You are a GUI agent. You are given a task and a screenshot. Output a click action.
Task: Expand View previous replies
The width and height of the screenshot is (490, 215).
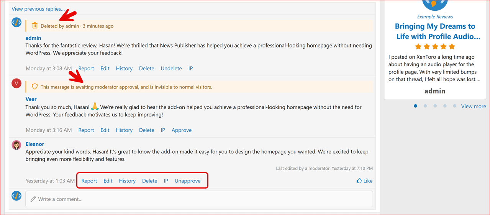pyautogui.click(x=38, y=9)
